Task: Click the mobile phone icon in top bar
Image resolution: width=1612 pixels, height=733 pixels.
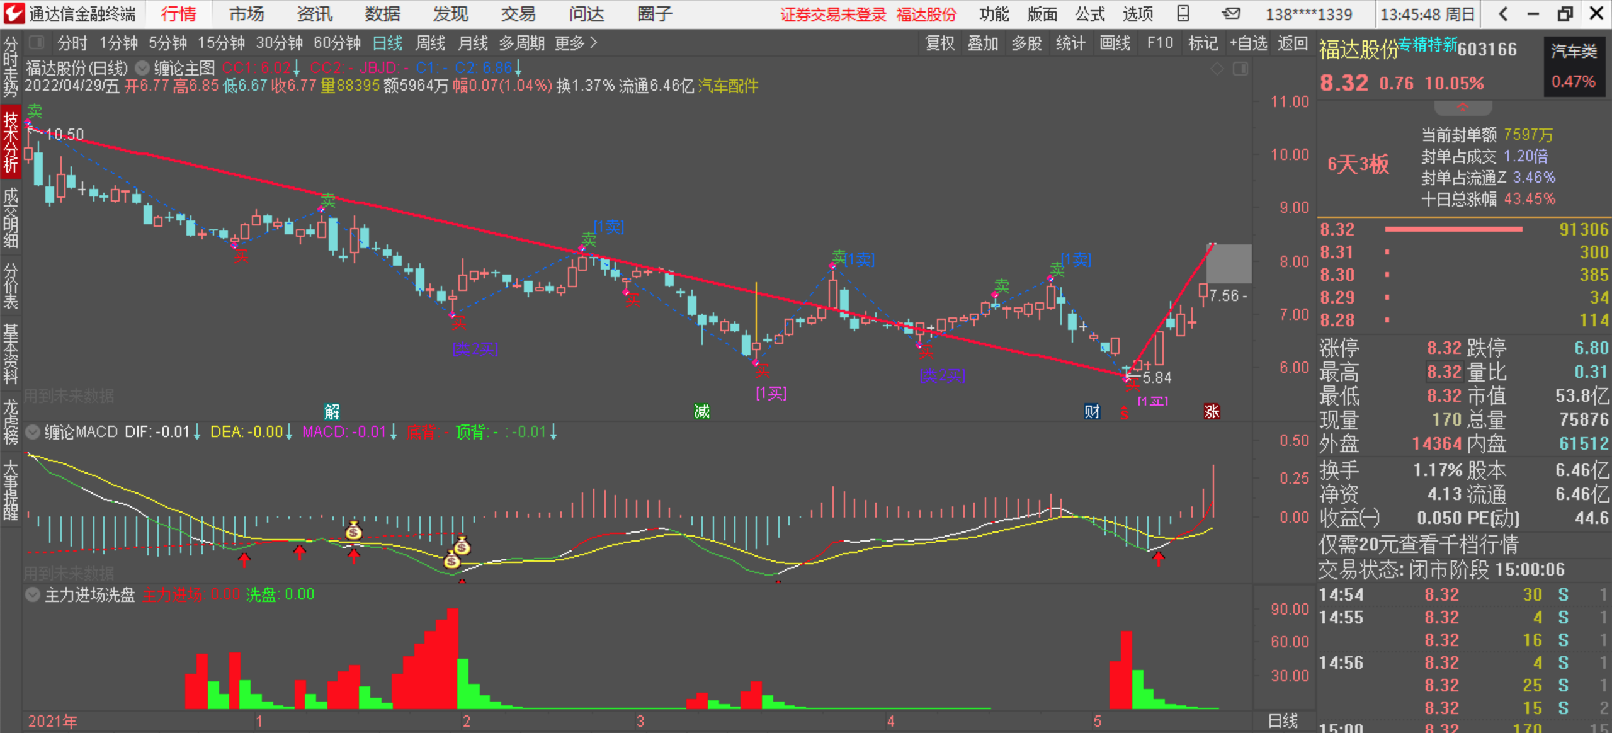Action: click(1183, 13)
